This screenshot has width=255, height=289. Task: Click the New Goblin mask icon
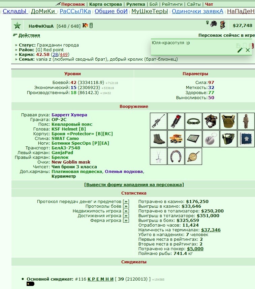[228, 139]
